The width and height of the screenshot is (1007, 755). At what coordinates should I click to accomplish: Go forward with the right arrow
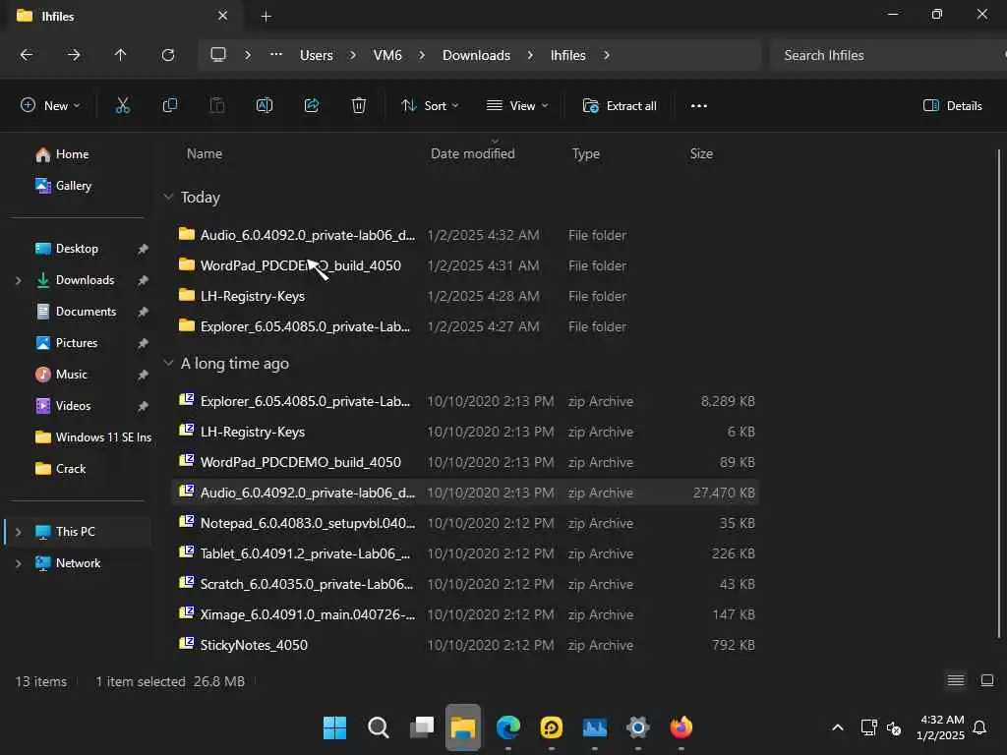(73, 55)
